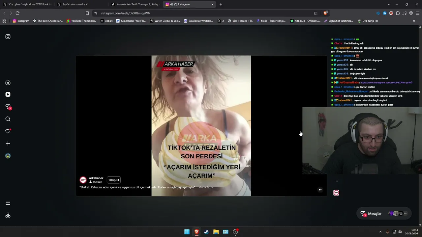Screen dimensions: 422x237
Task: Go forward to the next page
Action: pyautogui.click(x=11, y=13)
